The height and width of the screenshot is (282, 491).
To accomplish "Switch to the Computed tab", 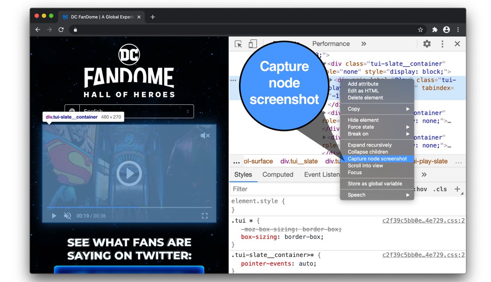I will tap(278, 174).
